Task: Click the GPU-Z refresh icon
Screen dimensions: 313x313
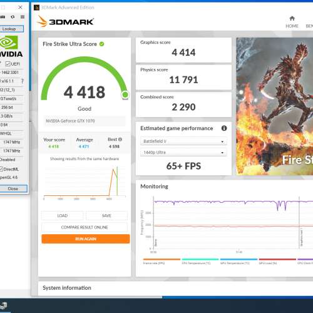Action: [x=13, y=17]
